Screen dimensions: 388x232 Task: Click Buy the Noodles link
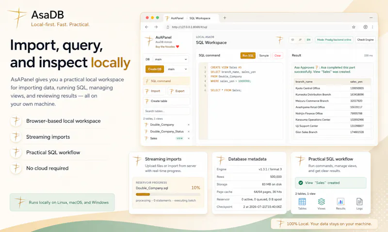click(165, 46)
